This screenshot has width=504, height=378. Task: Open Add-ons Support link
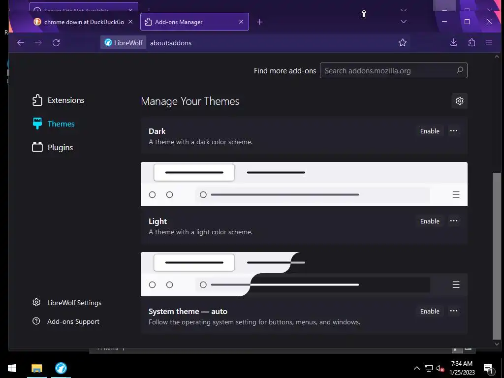(x=66, y=321)
